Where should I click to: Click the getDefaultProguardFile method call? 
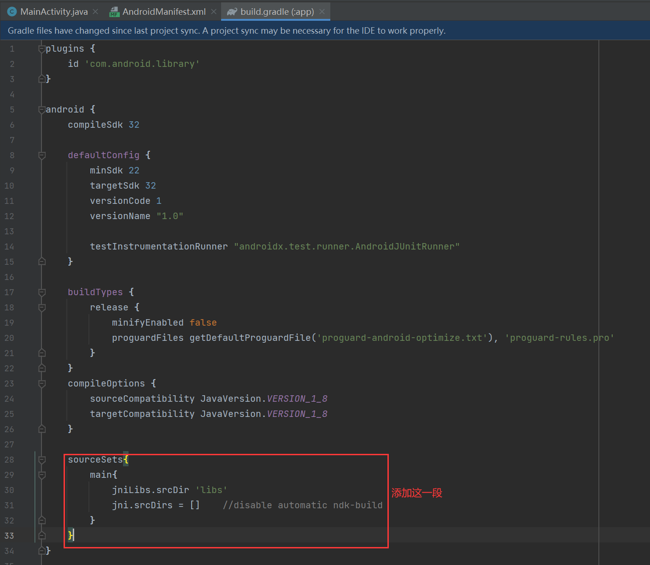pos(250,338)
